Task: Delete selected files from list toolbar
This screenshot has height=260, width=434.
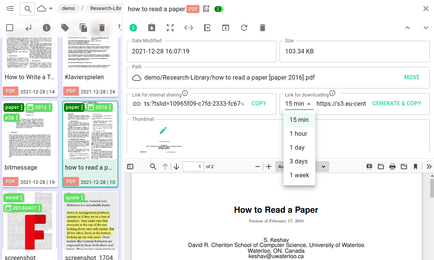Action: pyautogui.click(x=102, y=28)
